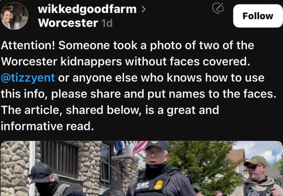Open the wikkedgoodfarm username link
This screenshot has width=283, height=196.
(87, 9)
